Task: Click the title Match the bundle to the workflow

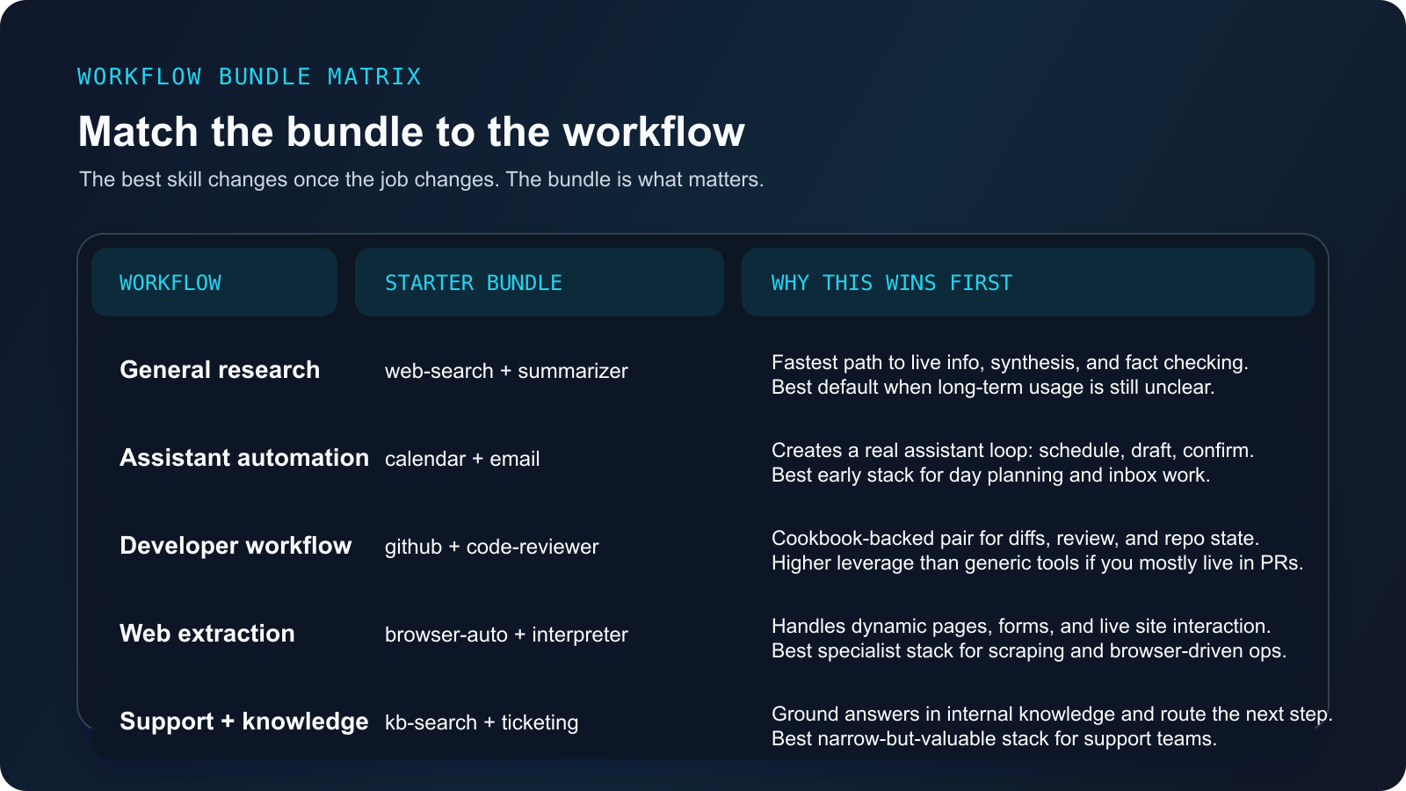Action: [x=410, y=132]
